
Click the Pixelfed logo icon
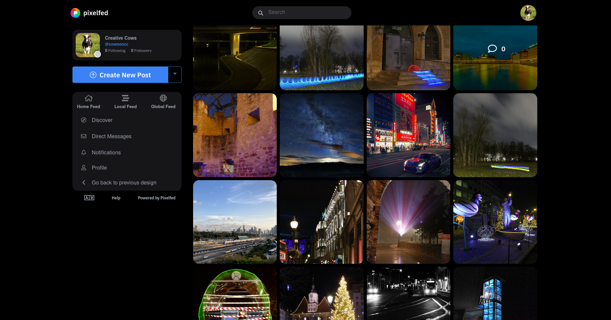coord(75,13)
